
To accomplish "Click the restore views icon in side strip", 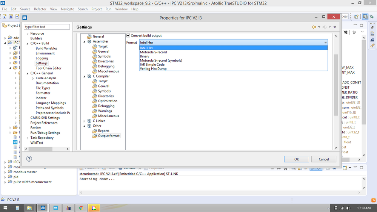I will pos(372,27).
